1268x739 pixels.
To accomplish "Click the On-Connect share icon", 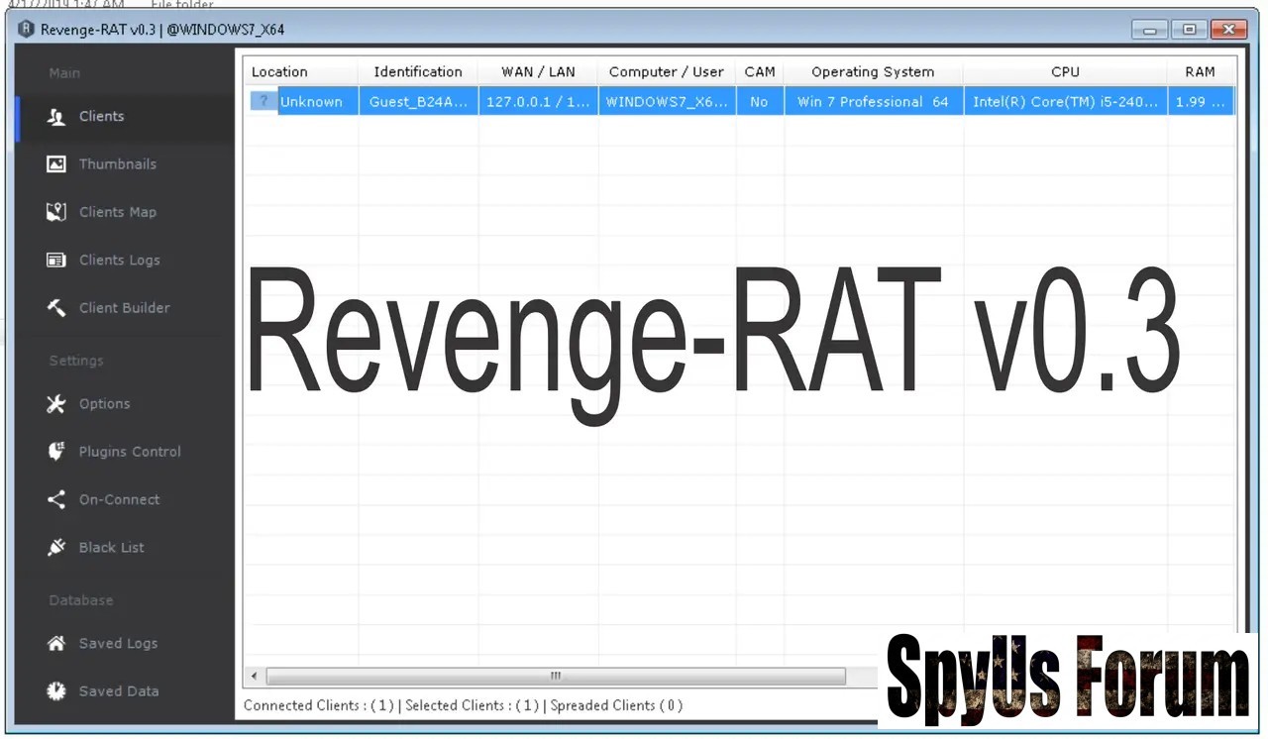I will 56,500.
